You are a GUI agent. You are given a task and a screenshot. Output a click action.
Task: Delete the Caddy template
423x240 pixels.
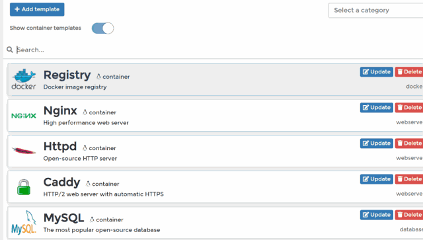tap(409, 179)
